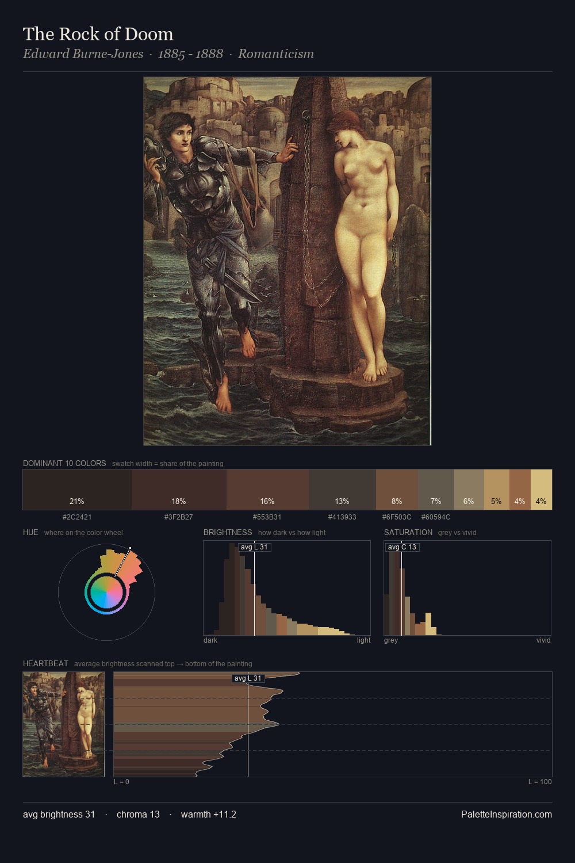Click the saturation histogram chart

467,588
